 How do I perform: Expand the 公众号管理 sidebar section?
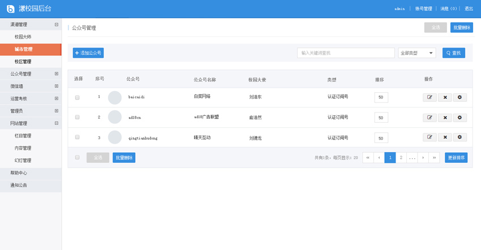coord(56,74)
